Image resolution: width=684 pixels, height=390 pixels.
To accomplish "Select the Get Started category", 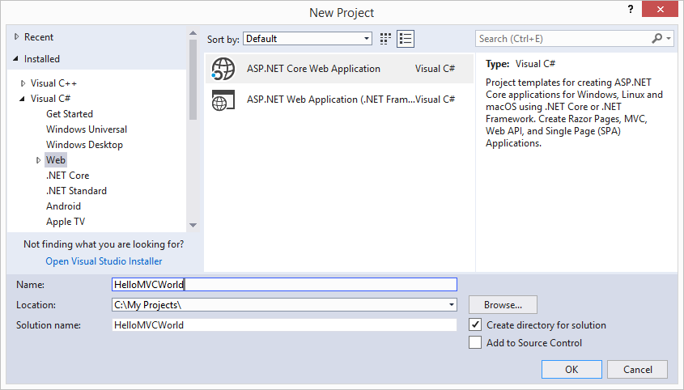I will pyautogui.click(x=70, y=114).
